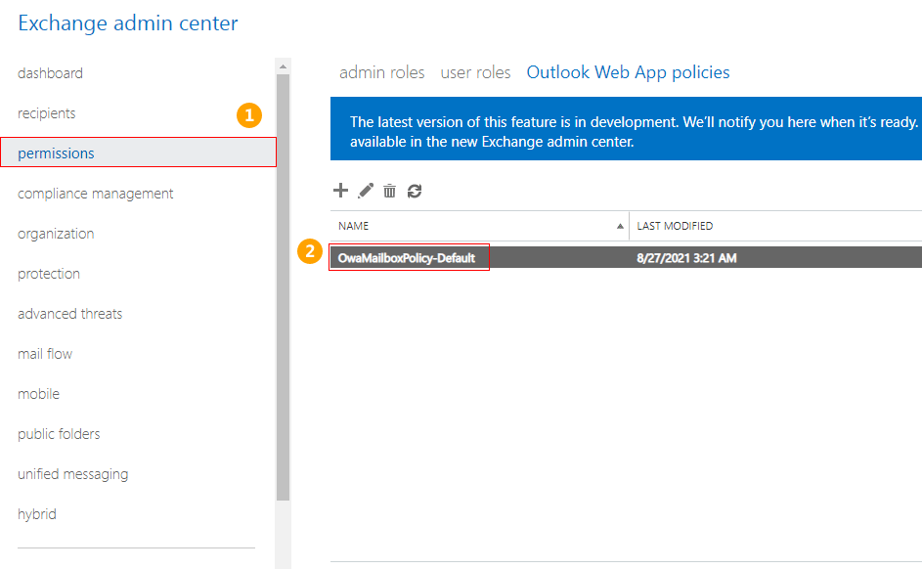This screenshot has width=922, height=569.
Task: Open the protection section
Action: pyautogui.click(x=49, y=274)
